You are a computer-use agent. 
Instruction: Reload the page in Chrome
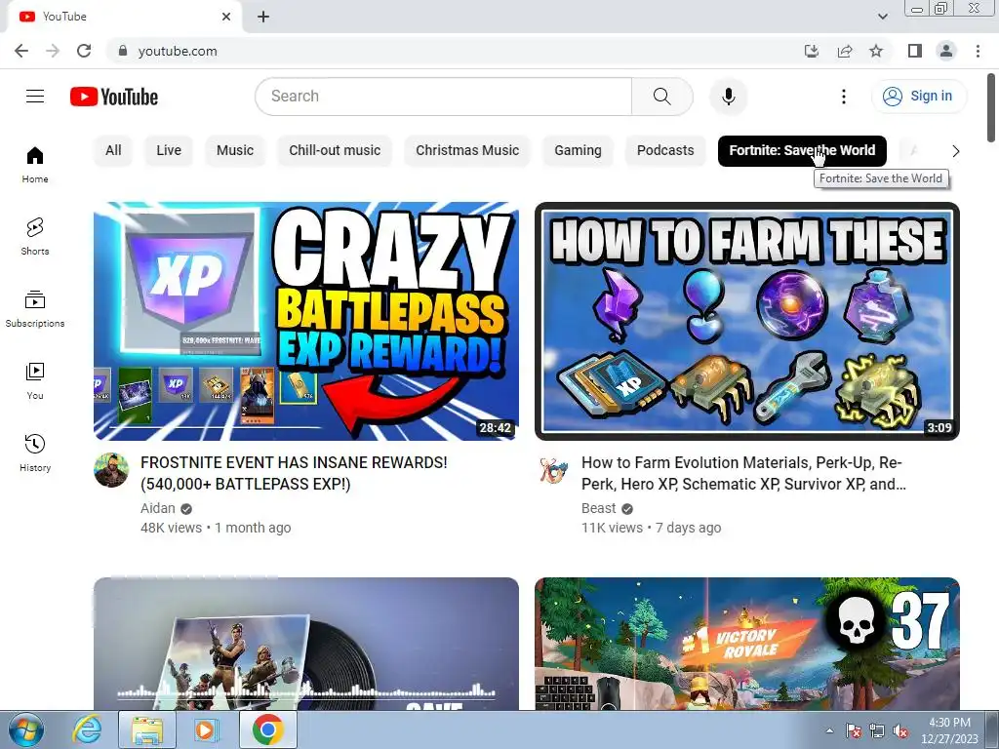(84, 51)
